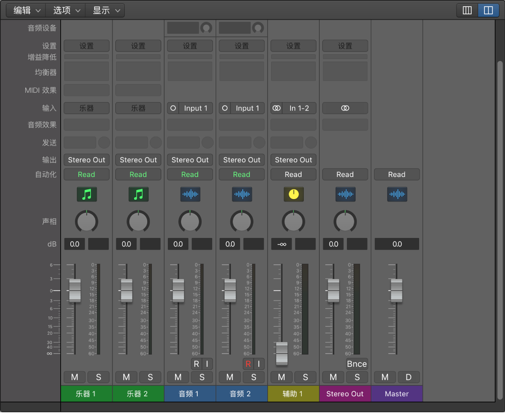Click the 音频 2 audio device ring icon
This screenshot has height=413, width=505.
(x=258, y=28)
